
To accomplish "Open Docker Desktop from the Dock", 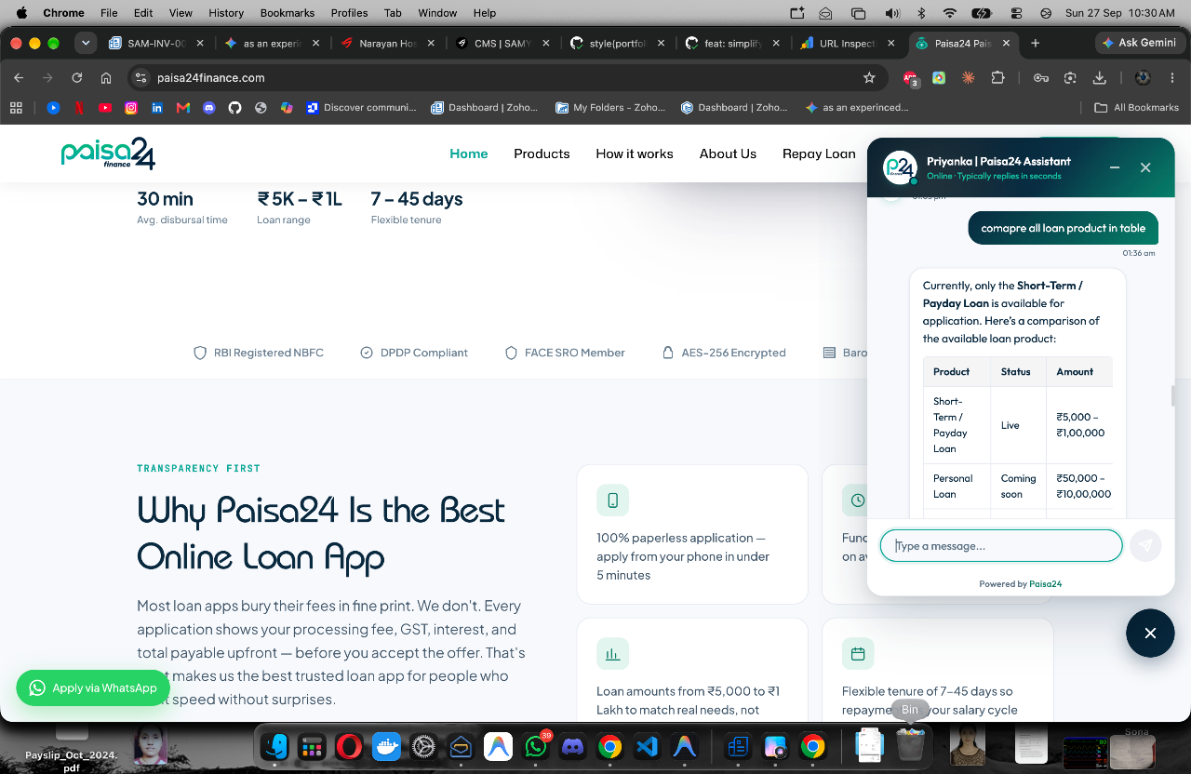I will tap(386, 746).
